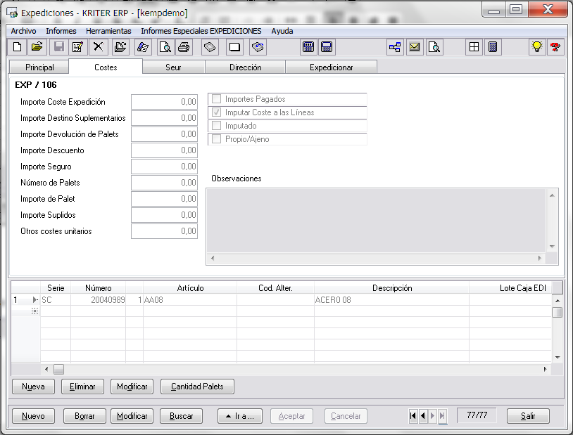
Task: Click the keypad icon with blank display
Action: point(327,47)
